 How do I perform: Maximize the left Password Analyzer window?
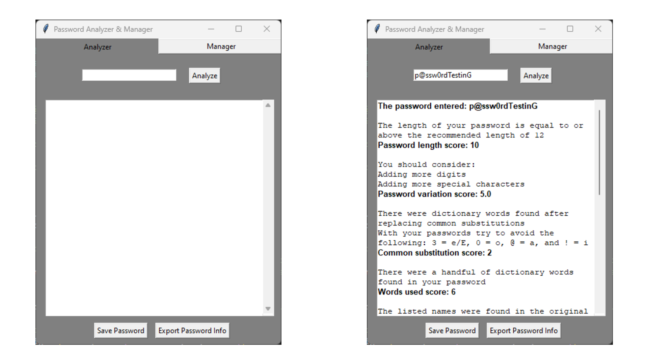click(239, 29)
